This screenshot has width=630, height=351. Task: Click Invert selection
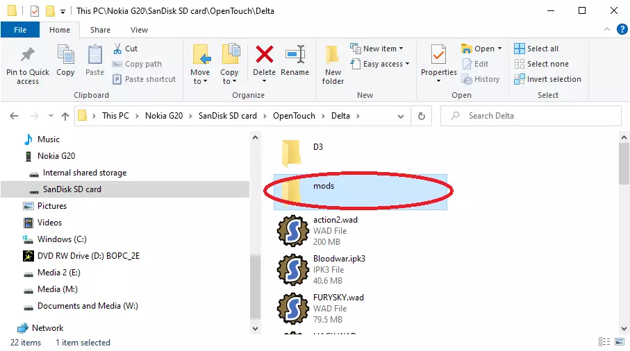(547, 79)
